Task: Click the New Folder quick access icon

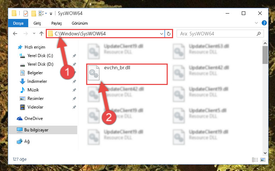Action: [x=34, y=13]
